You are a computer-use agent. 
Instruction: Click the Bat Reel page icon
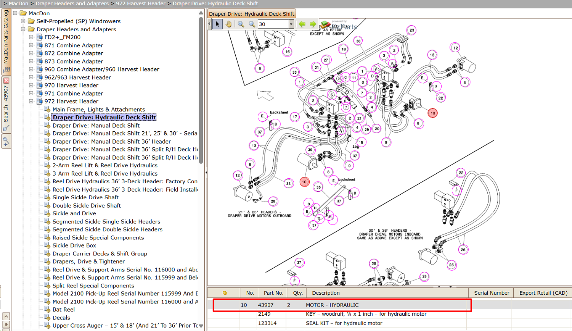(48, 310)
